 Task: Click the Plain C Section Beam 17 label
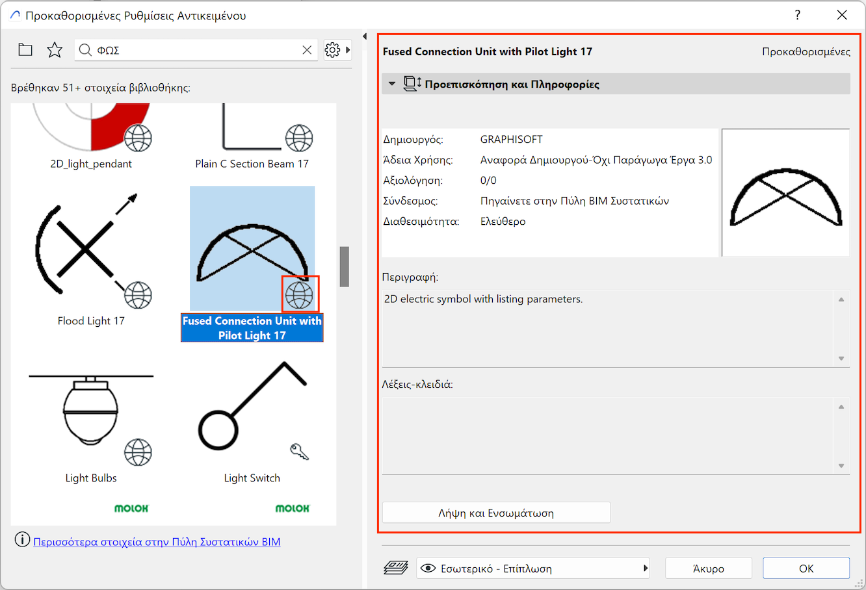coord(252,164)
